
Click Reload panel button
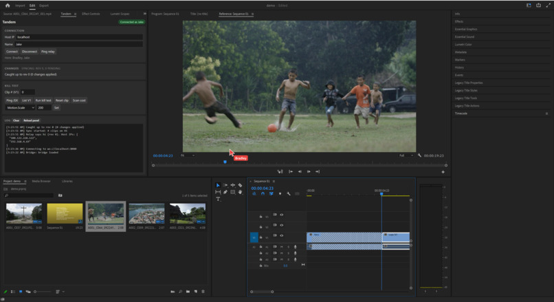[32, 120]
